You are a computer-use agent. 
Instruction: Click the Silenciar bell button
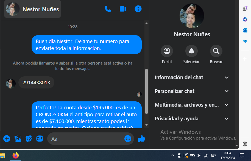[191, 51]
